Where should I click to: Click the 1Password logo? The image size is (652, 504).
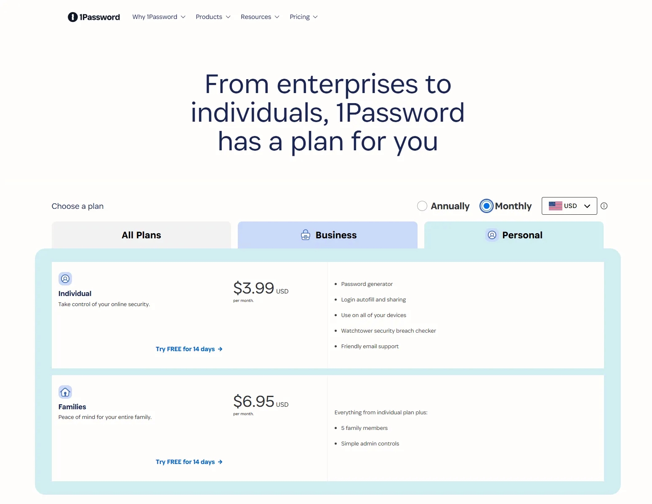94,17
